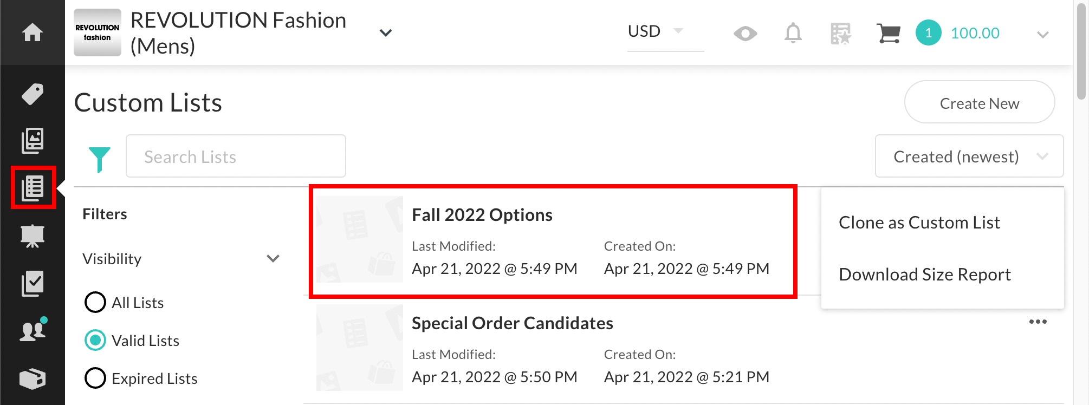This screenshot has width=1089, height=405.
Task: Open the presentation board sidebar icon
Action: coord(33,236)
